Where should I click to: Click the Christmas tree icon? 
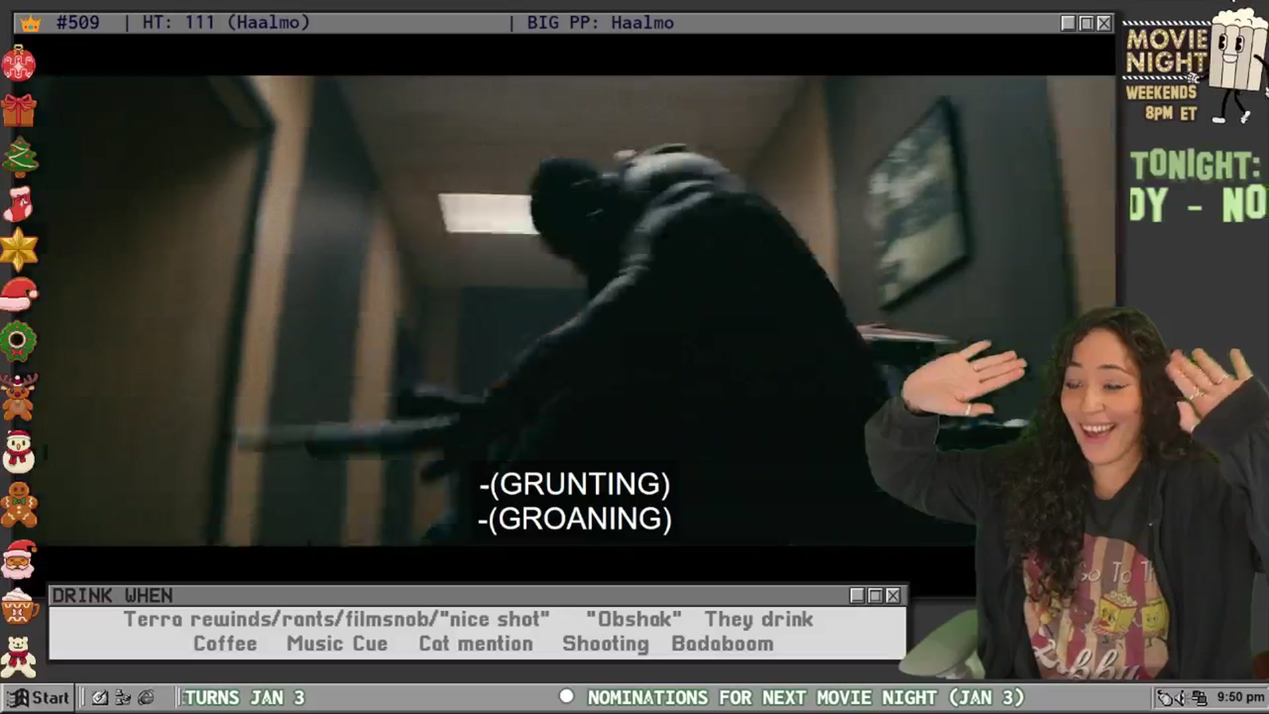click(20, 157)
